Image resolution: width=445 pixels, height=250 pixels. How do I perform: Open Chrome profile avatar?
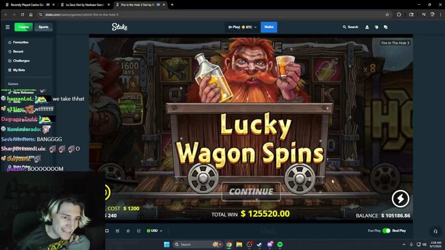[x=432, y=15]
